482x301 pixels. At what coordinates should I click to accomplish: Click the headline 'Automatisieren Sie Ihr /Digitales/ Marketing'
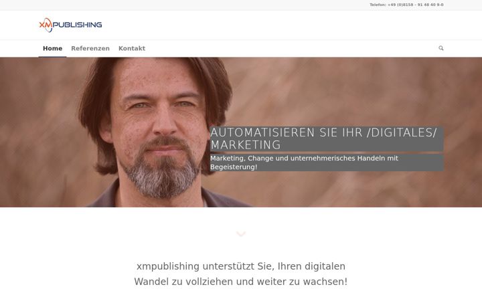click(327, 138)
